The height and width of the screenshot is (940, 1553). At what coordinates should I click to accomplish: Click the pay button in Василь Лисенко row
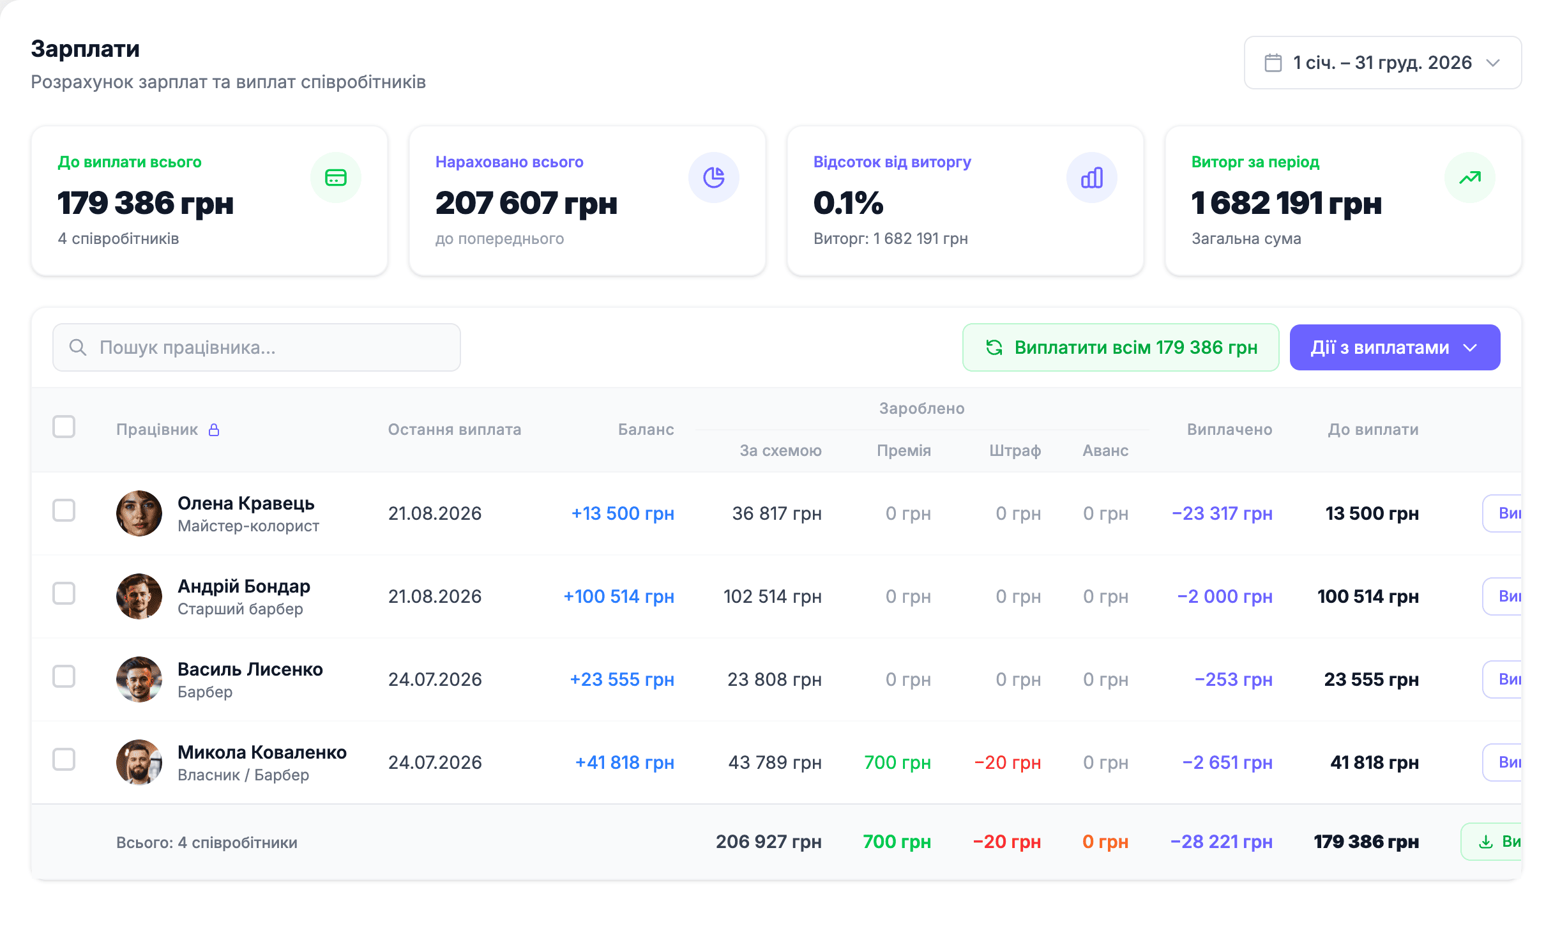coord(1503,679)
